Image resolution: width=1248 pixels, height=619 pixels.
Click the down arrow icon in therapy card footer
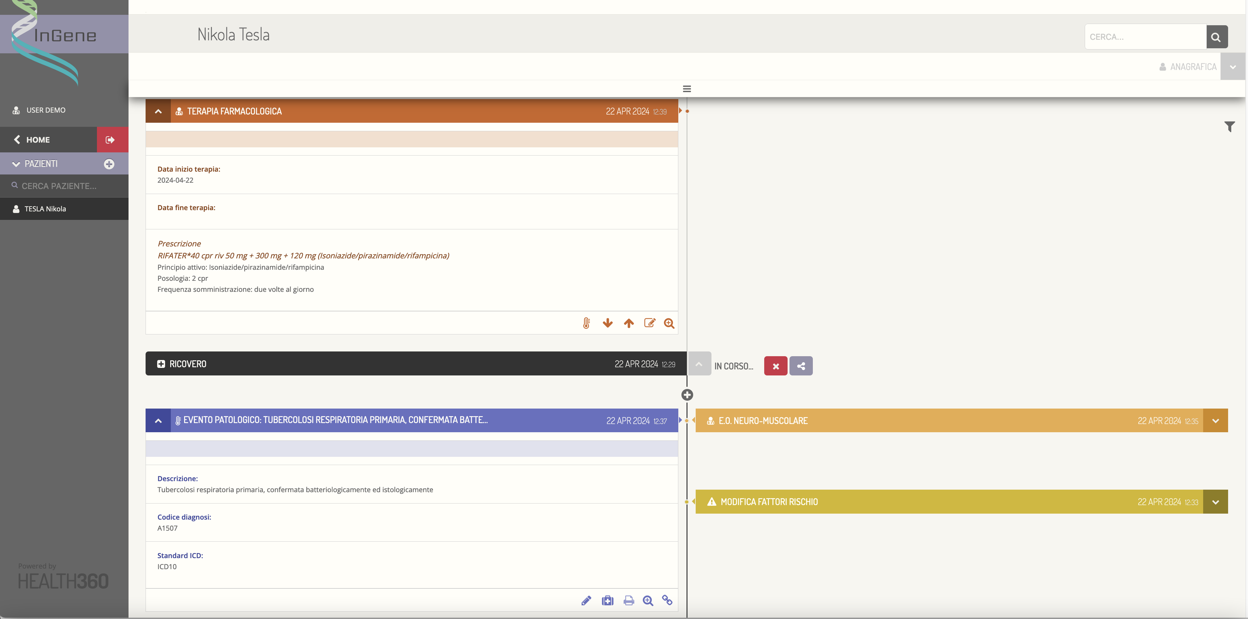point(608,323)
